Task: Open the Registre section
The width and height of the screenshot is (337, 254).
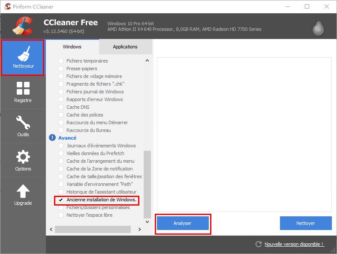Action: point(23,92)
